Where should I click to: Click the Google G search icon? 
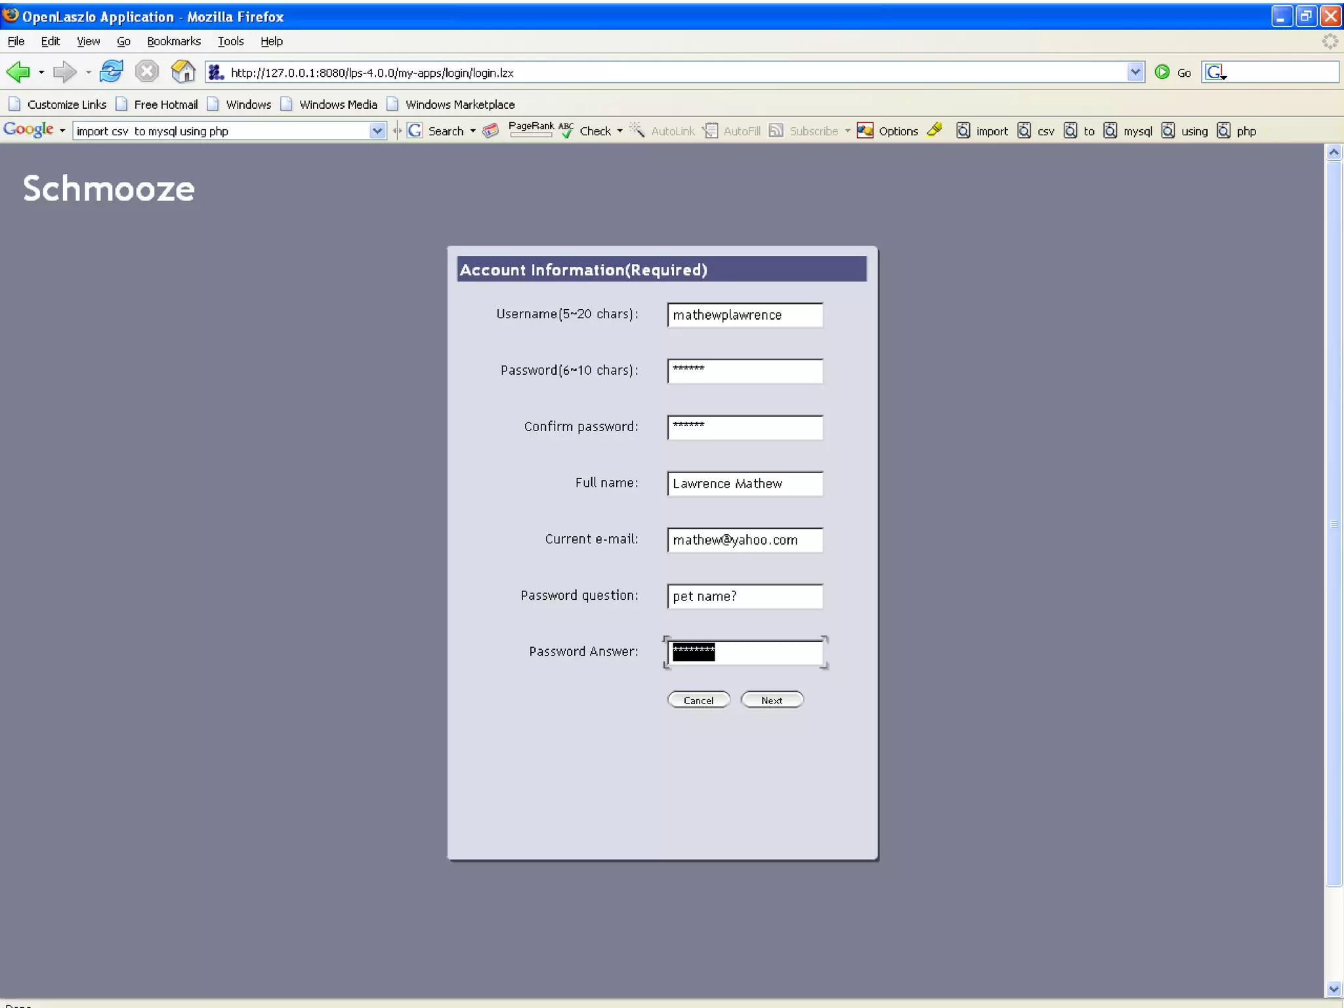pyautogui.click(x=415, y=131)
